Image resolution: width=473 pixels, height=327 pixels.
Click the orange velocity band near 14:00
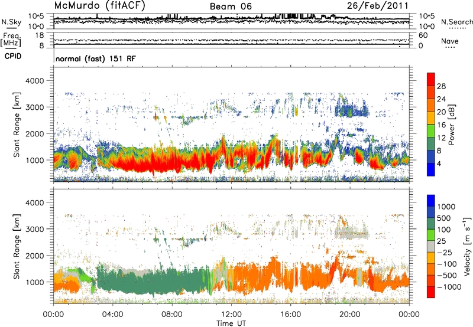261,277
